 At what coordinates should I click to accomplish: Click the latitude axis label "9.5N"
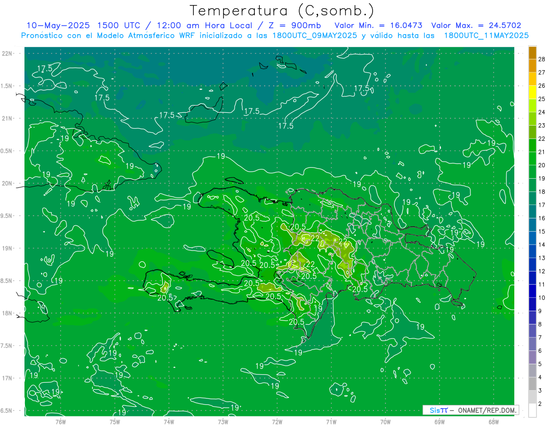[7, 216]
